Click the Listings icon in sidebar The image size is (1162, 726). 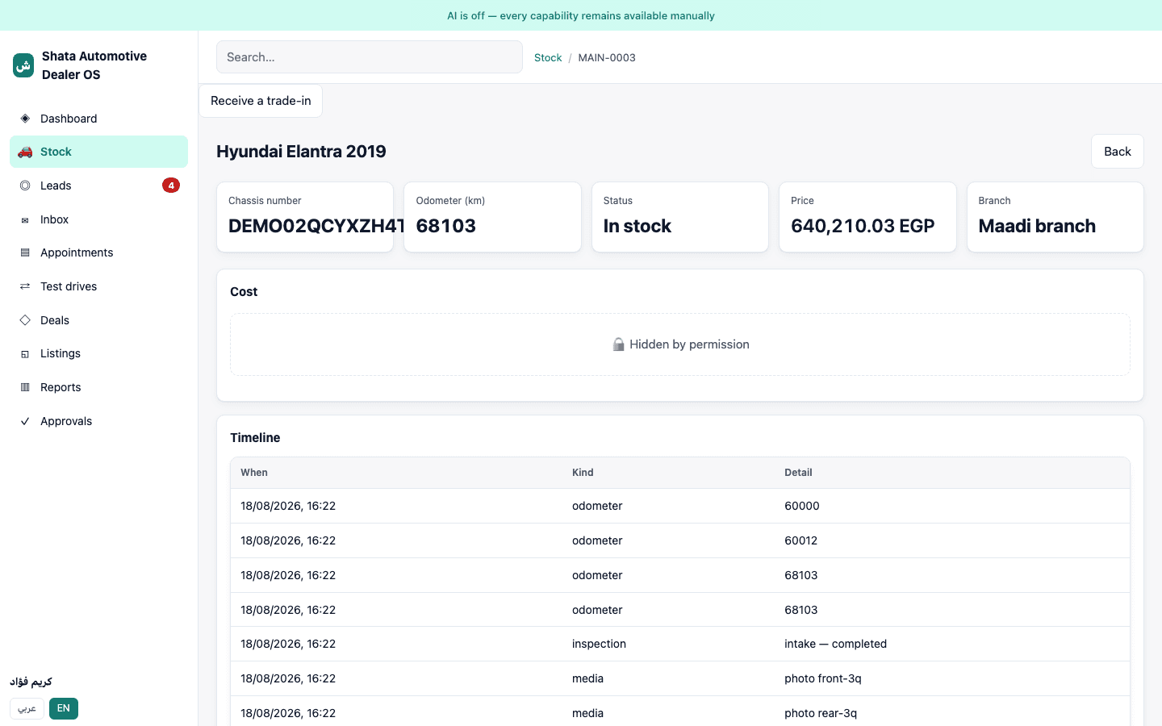[25, 353]
